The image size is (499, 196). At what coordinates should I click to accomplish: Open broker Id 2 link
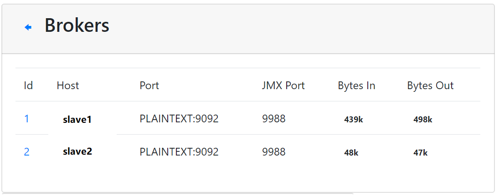pyautogui.click(x=26, y=152)
